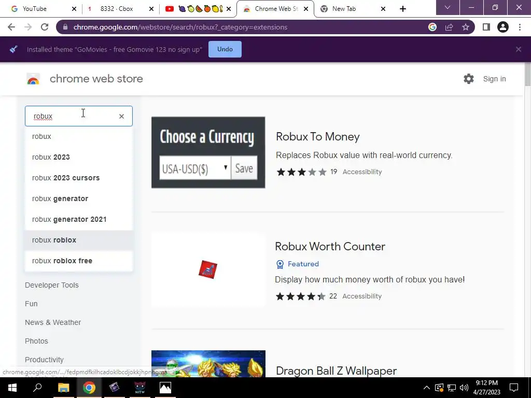Click the Chrome Web Store rainbow logo

[x=33, y=79]
